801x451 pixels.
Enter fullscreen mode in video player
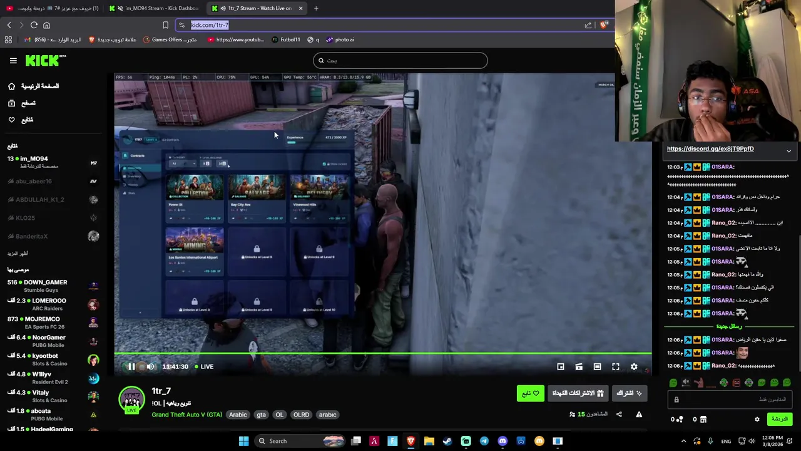[x=616, y=366]
